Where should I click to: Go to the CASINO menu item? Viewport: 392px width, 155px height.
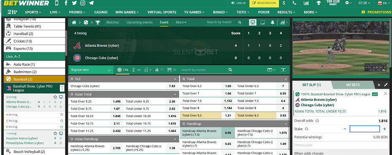point(101,12)
